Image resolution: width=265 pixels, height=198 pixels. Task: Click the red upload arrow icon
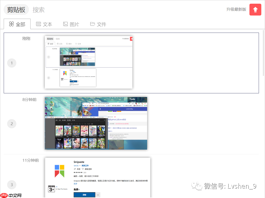coord(255,9)
